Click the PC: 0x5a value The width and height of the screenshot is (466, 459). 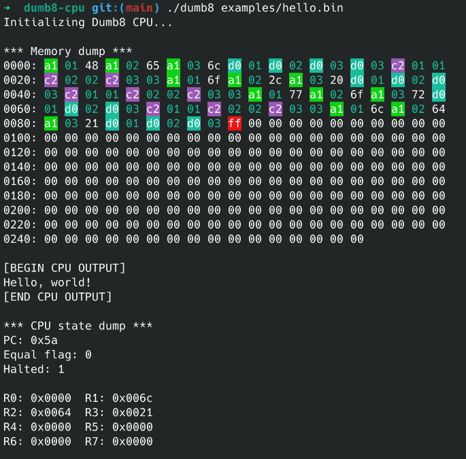coord(31,340)
